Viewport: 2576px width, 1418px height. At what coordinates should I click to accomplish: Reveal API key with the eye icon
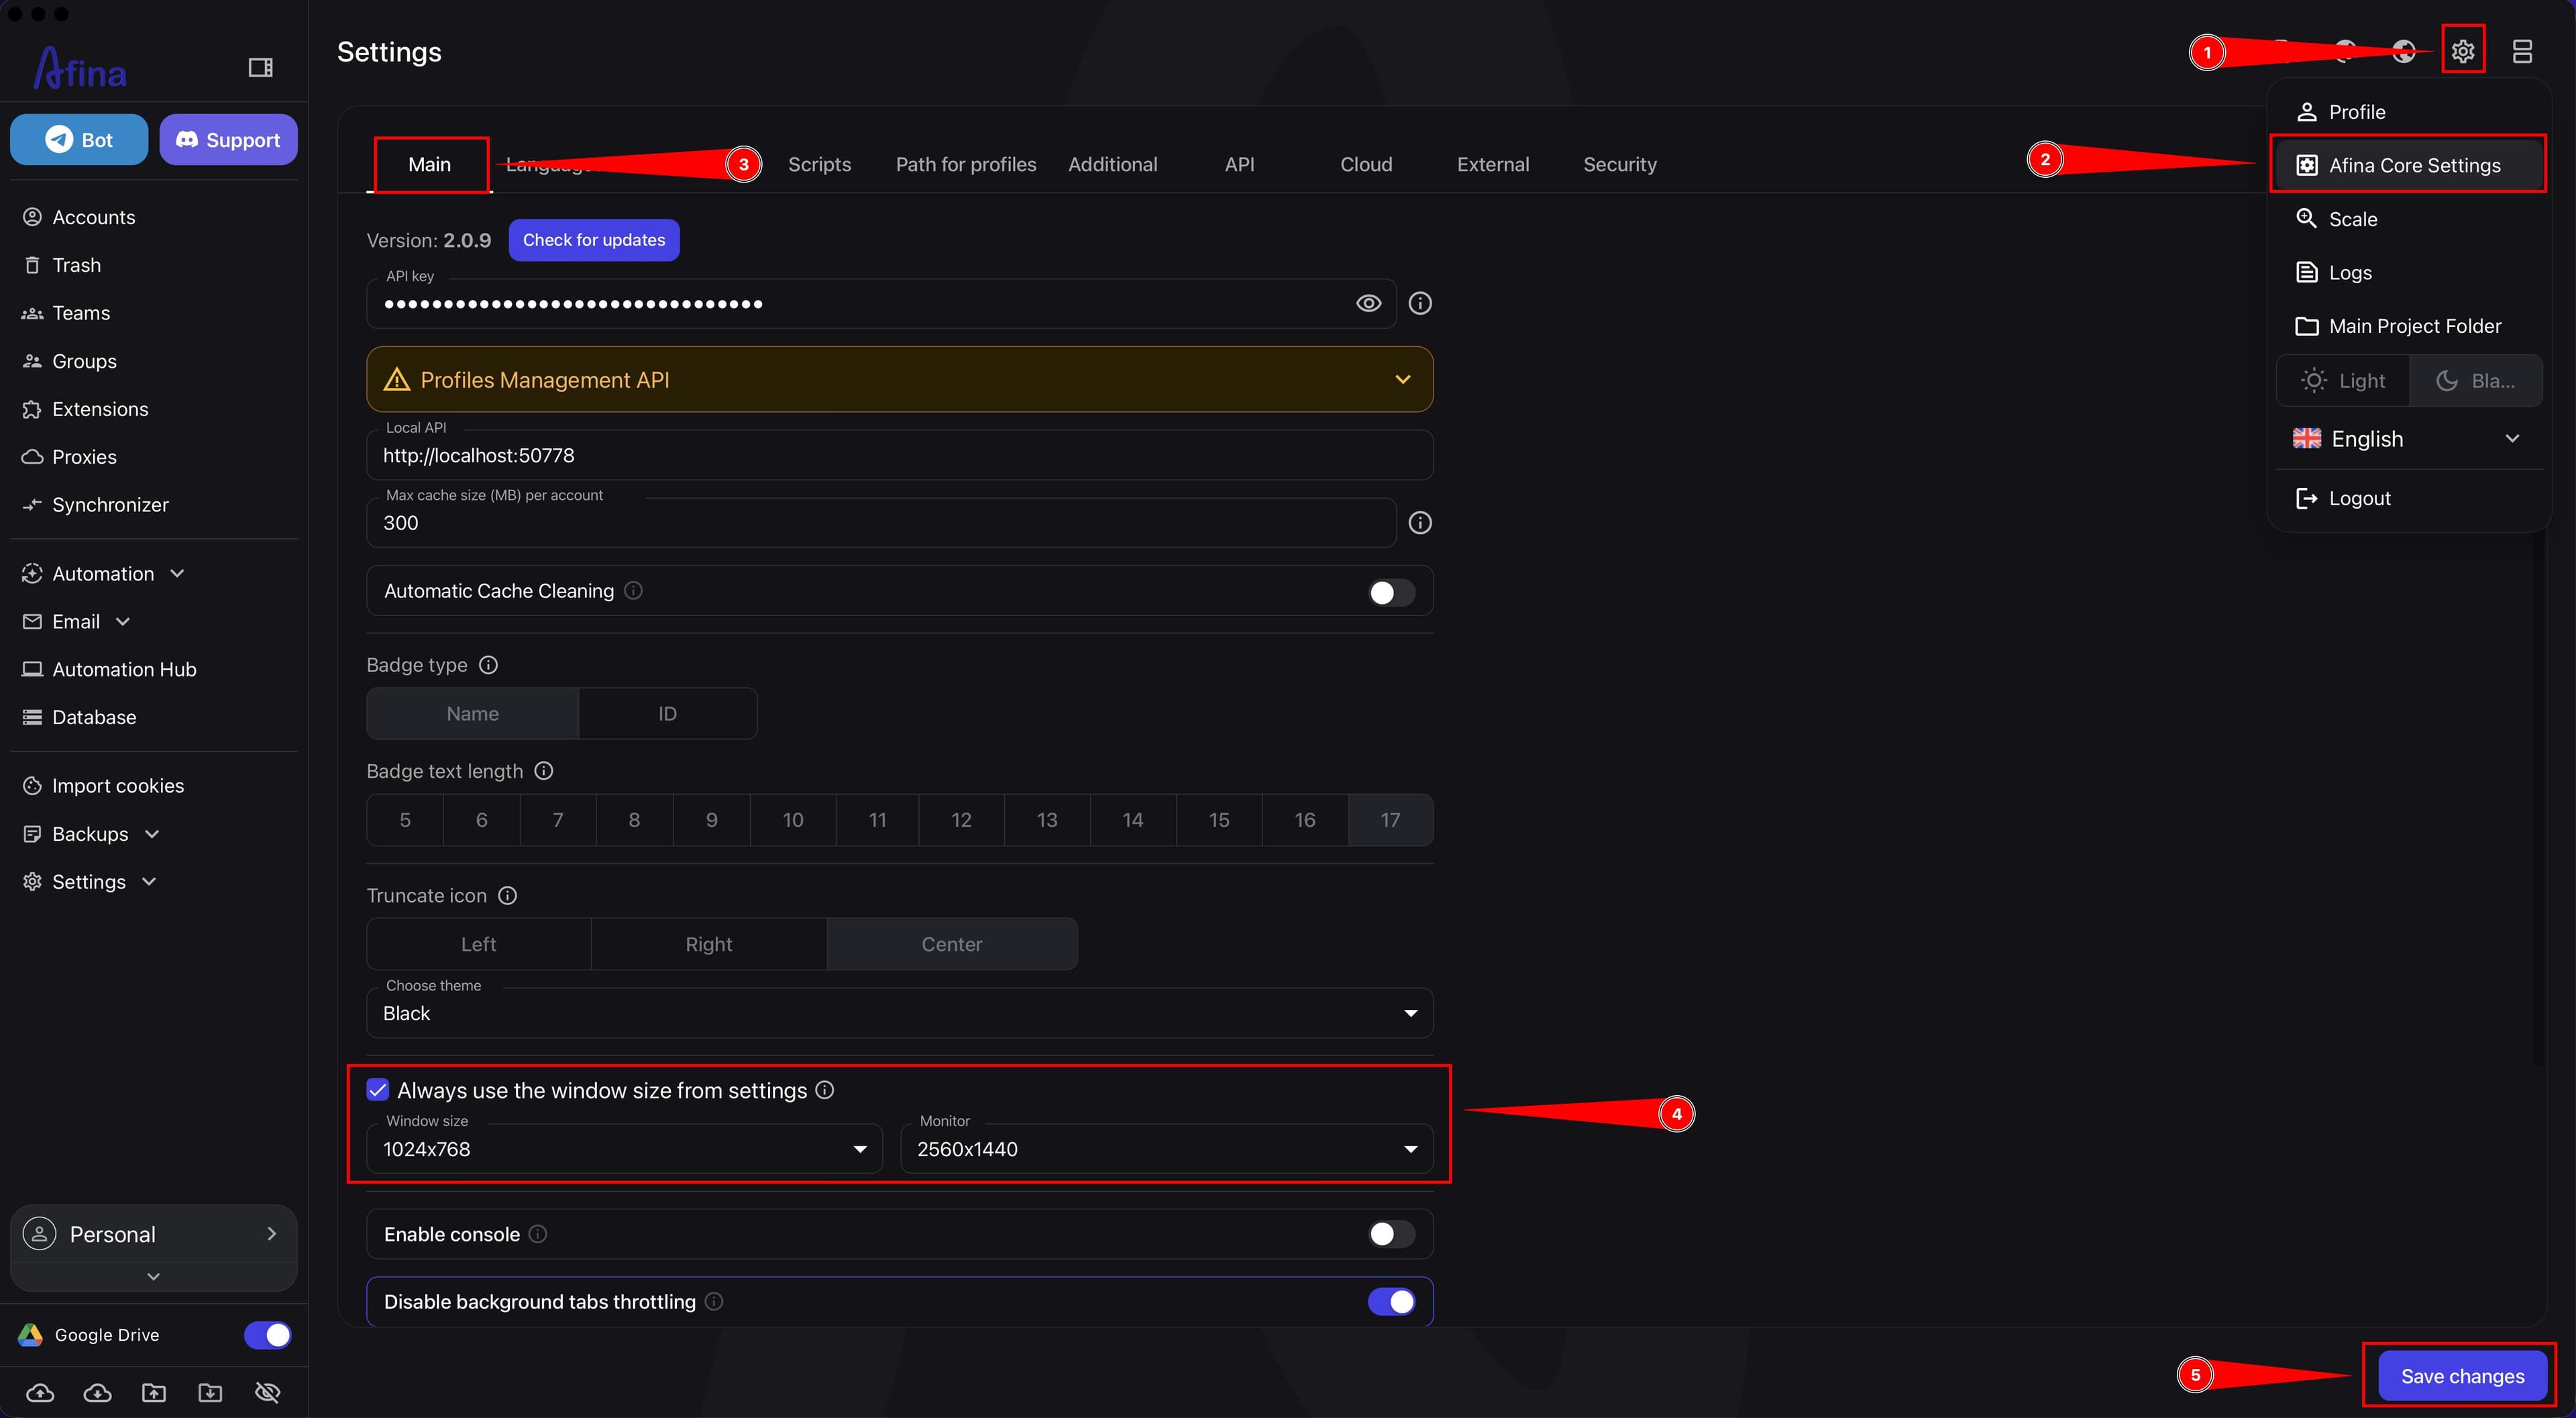1368,303
